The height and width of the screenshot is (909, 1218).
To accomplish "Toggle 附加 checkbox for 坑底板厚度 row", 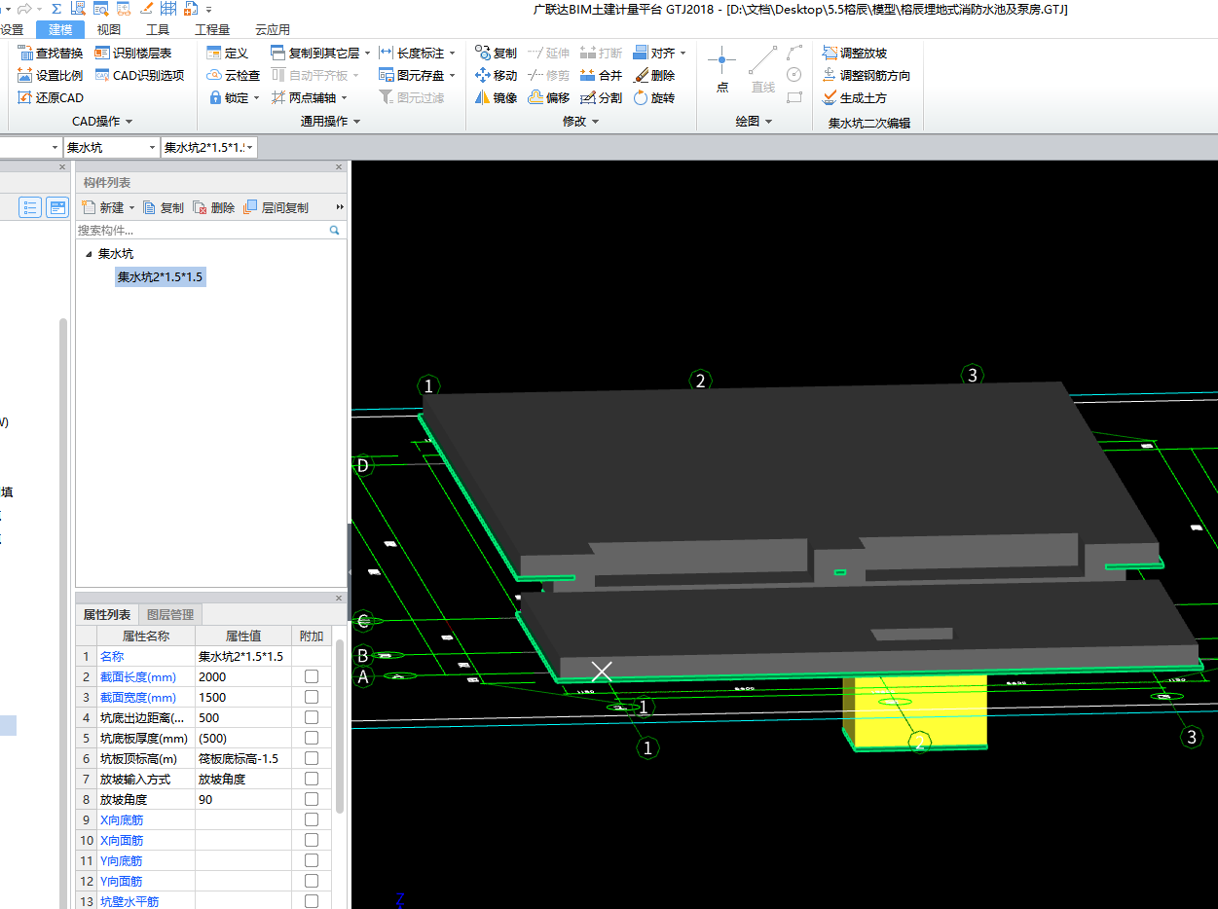I will click(312, 738).
